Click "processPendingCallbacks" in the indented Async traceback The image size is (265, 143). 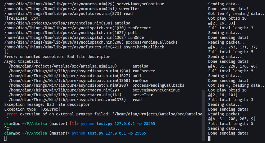158,85
